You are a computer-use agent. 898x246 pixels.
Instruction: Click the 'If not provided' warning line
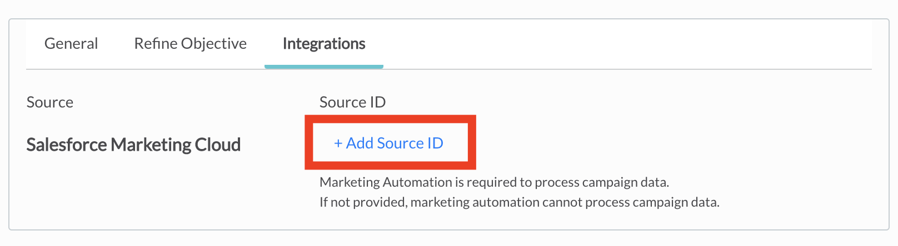[x=519, y=202]
